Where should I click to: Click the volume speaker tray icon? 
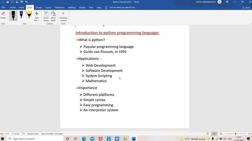225,139
